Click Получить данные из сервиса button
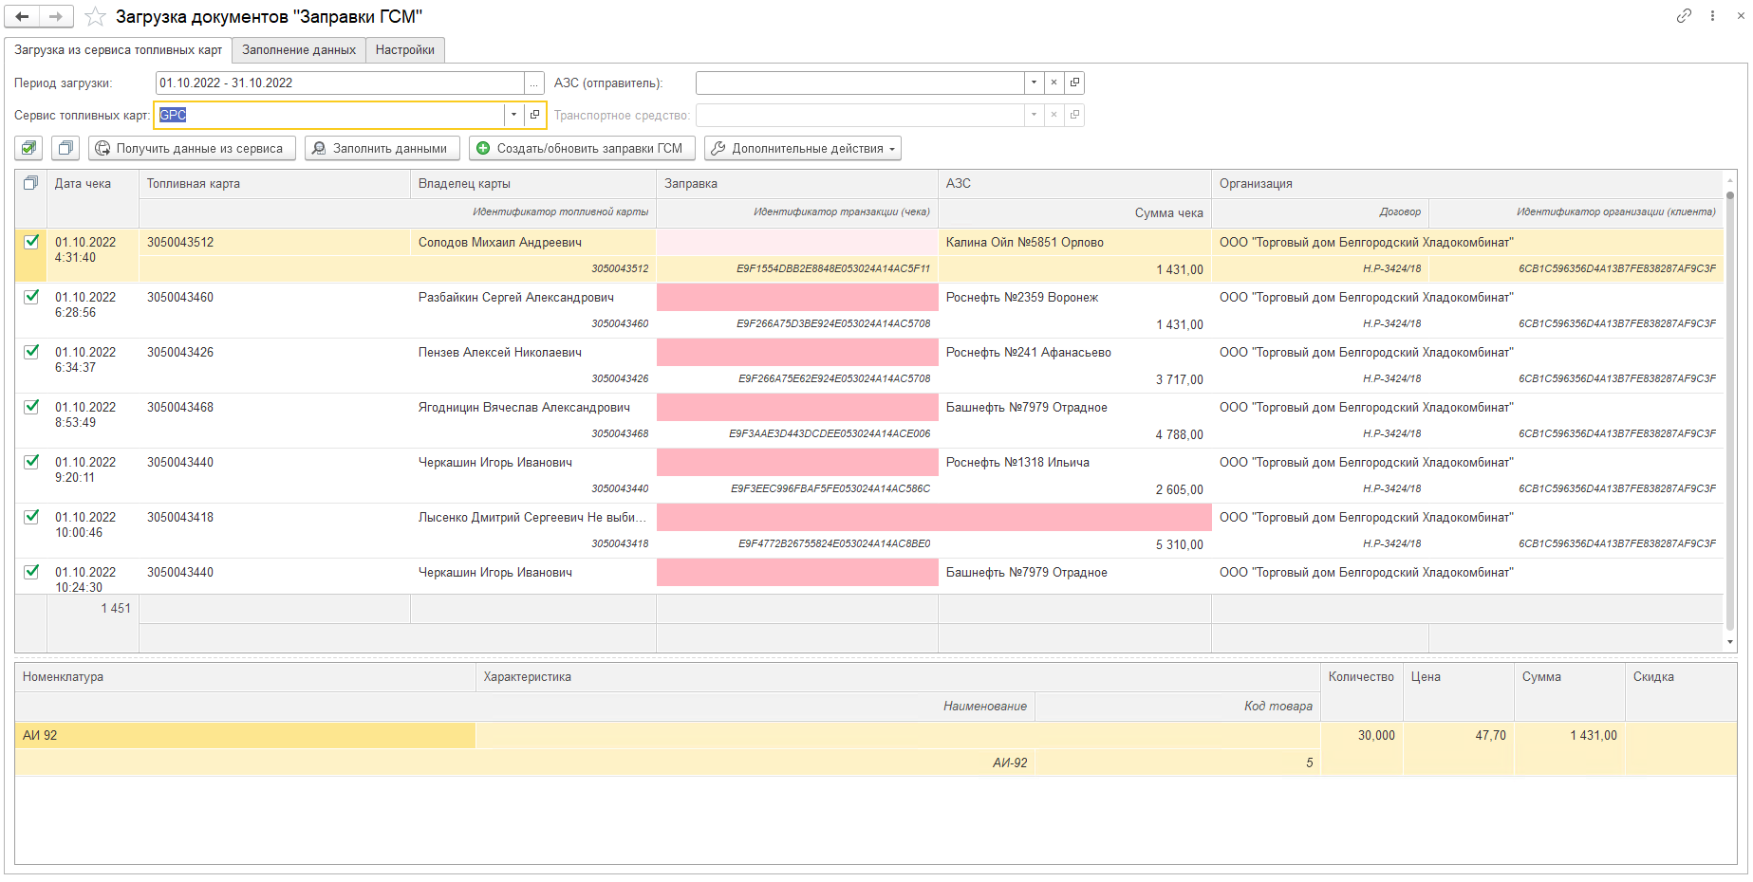1753x882 pixels. point(191,148)
